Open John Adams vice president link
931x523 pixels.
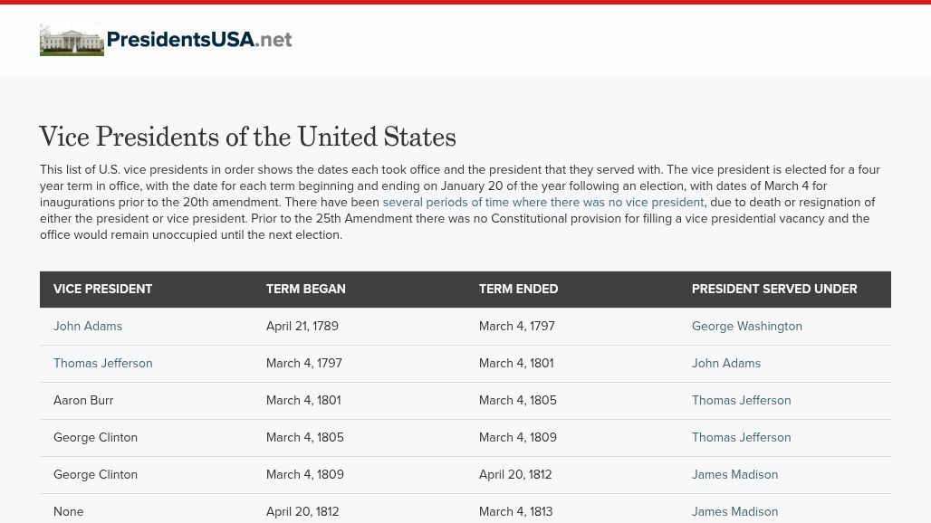[88, 327]
